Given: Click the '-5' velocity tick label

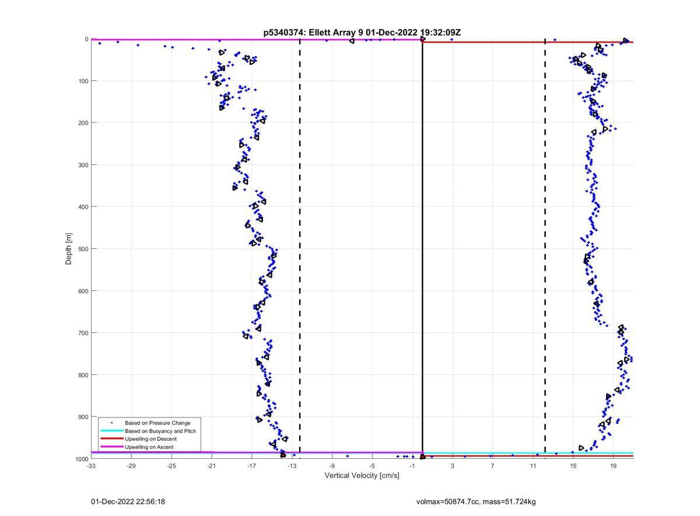Looking at the screenshot, I should (x=372, y=466).
